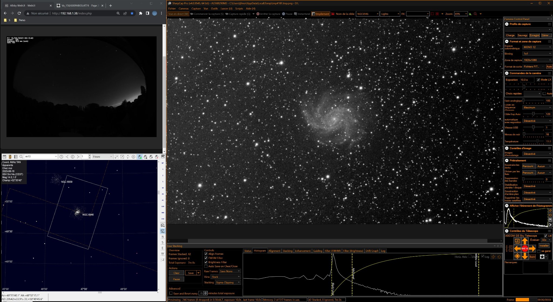Click the Installer button
This screenshot has height=302, width=553.
544,246
